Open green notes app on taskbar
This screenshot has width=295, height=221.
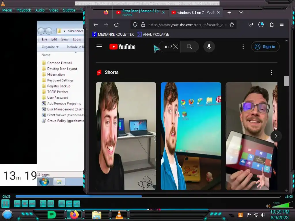coord(52,215)
